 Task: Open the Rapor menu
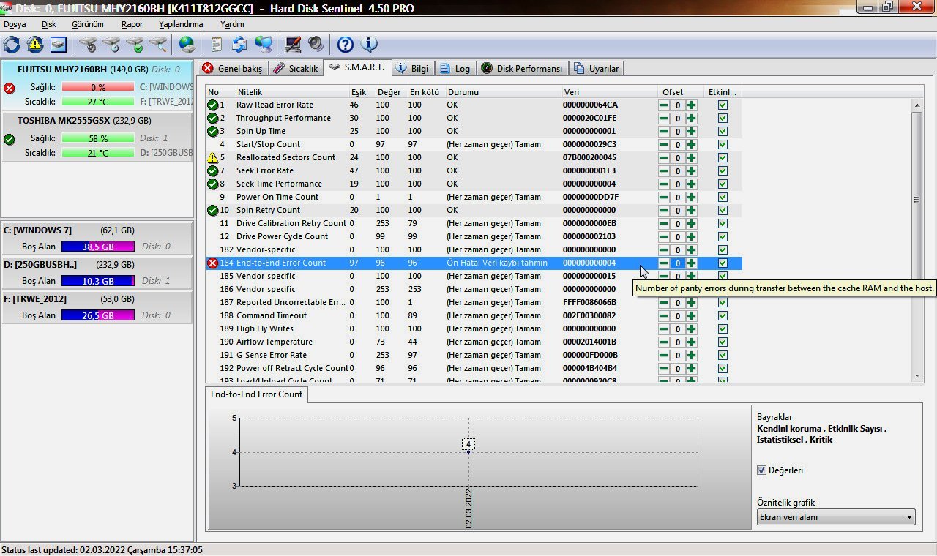[132, 24]
